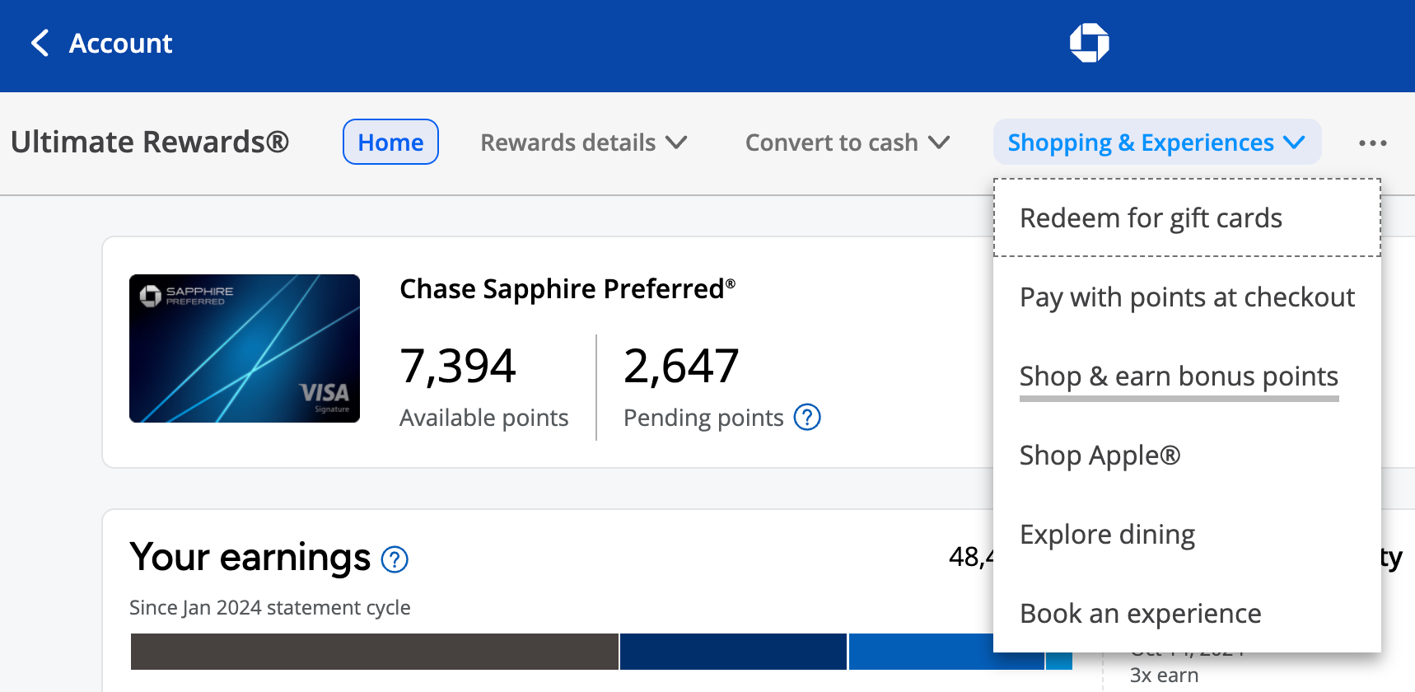
Task: Click the Pending points help icon
Action: (806, 418)
